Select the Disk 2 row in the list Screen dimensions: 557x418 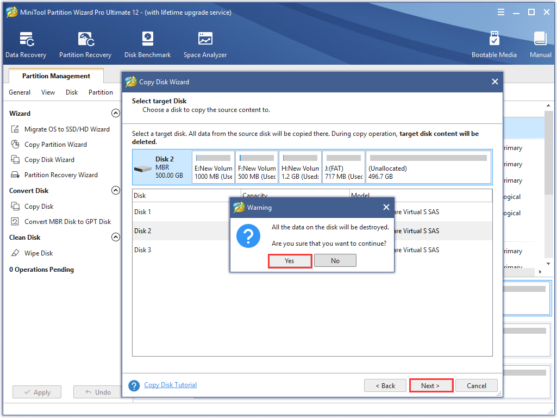click(x=312, y=230)
